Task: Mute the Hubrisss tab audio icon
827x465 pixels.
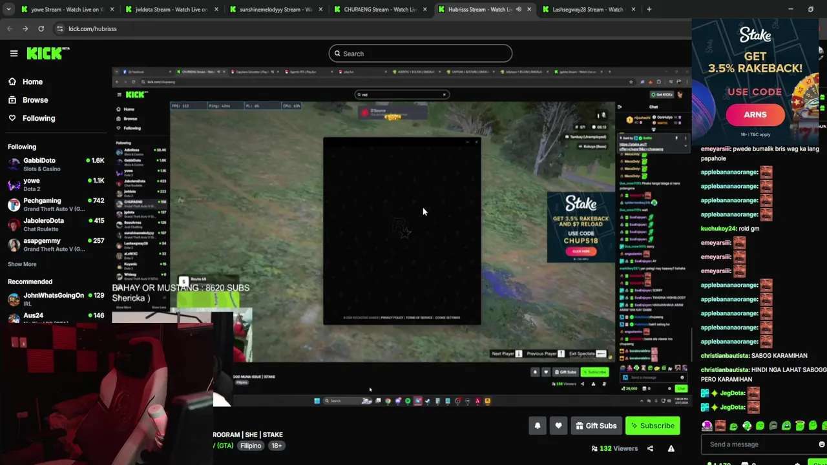Action: pos(518,9)
